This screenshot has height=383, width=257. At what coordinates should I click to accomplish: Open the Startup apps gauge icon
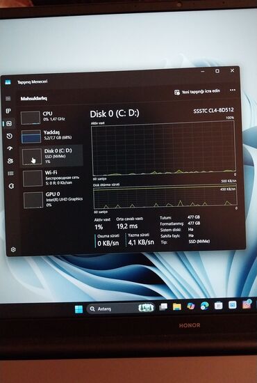(x=10, y=148)
